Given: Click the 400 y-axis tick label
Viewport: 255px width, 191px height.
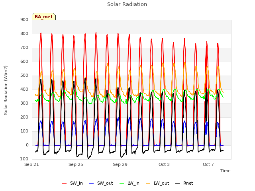Looking at the screenshot, I should point(24,90).
